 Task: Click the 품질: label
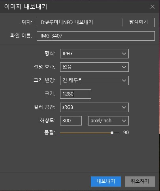49,133
